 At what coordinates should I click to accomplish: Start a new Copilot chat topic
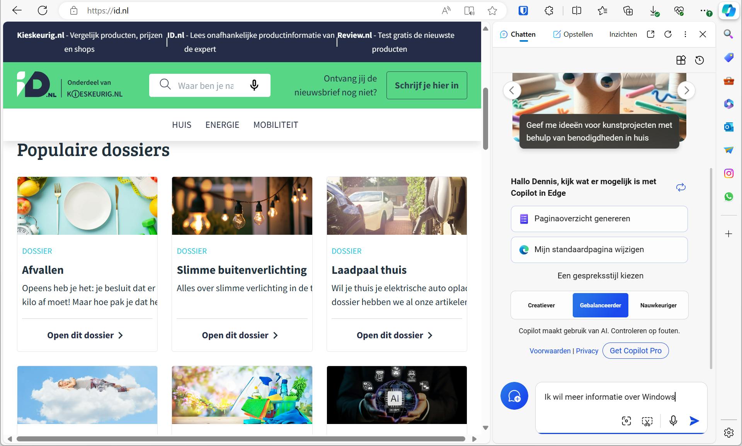coord(514,396)
